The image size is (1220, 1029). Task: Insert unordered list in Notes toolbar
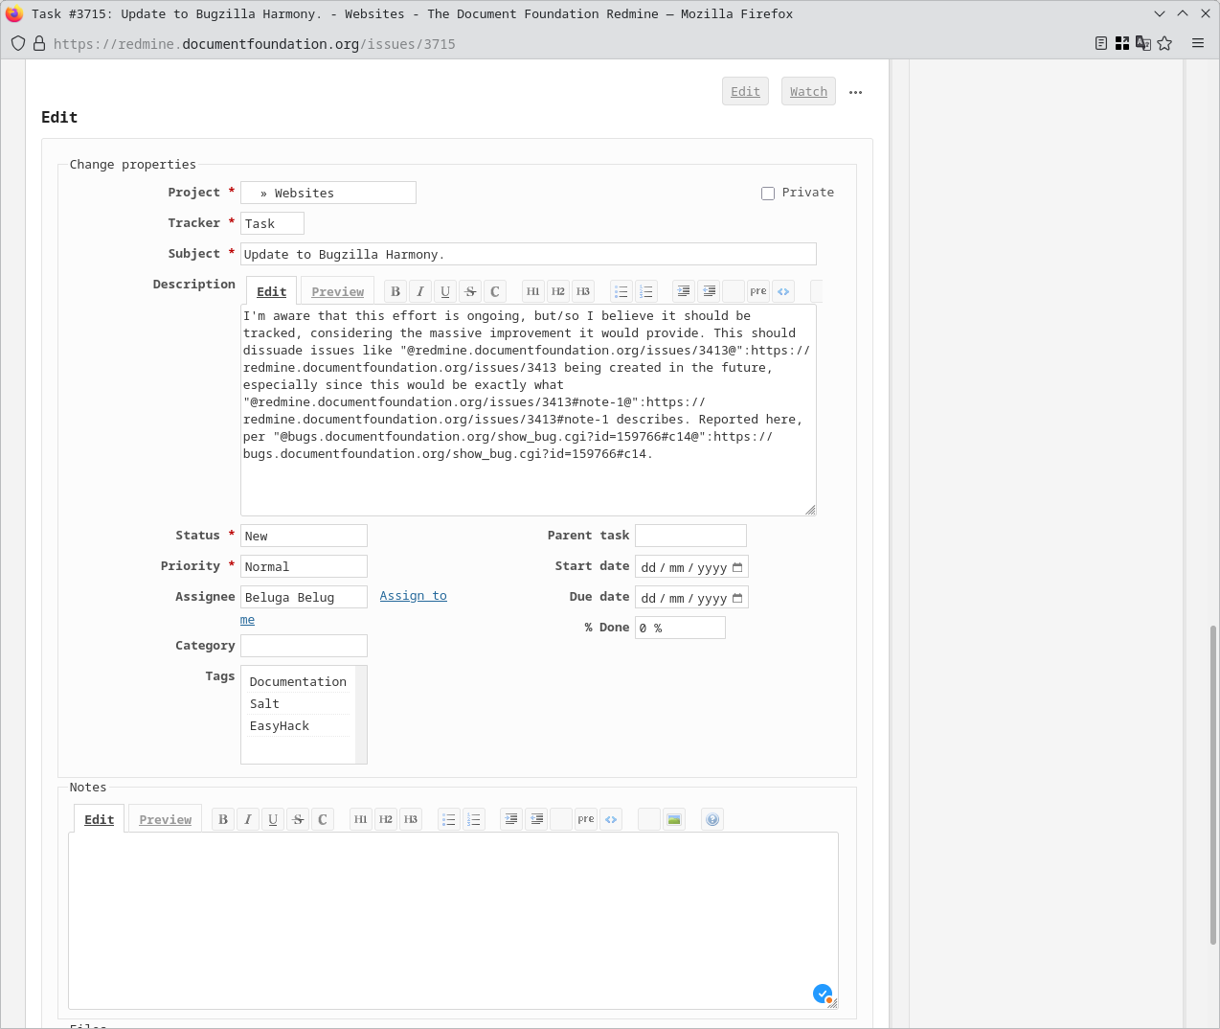click(449, 819)
